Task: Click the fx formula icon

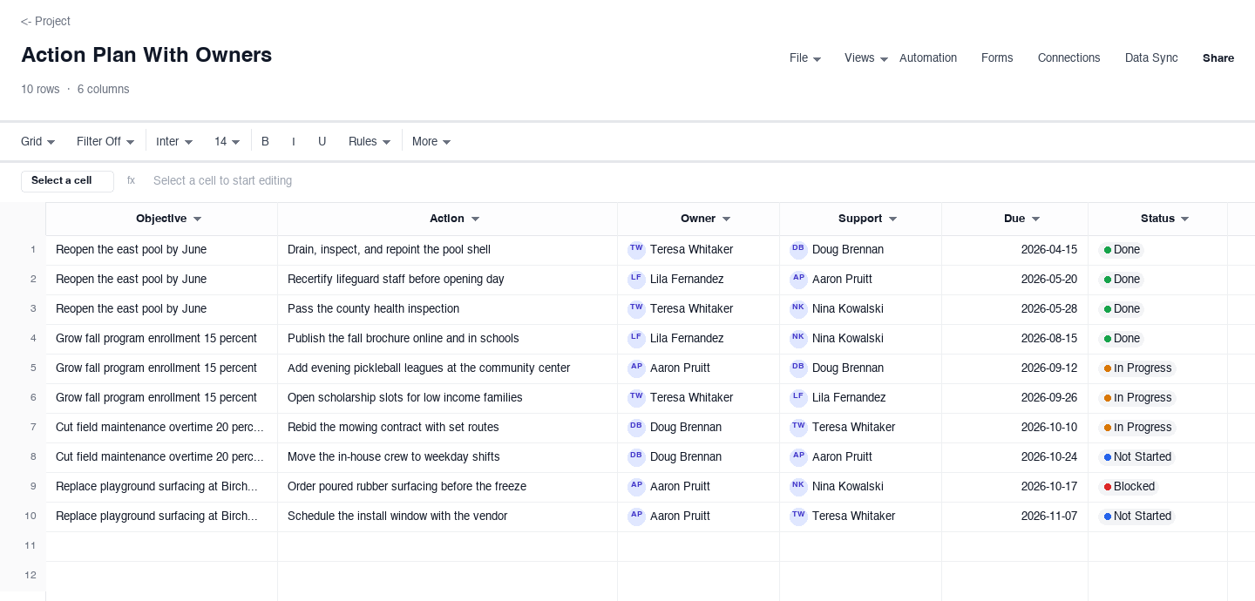Action: click(131, 180)
